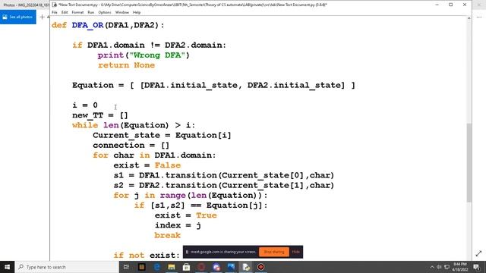Click the fullscreen expand arrow in Photos window
Viewport: 486px width, 273px height.
tap(478, 253)
